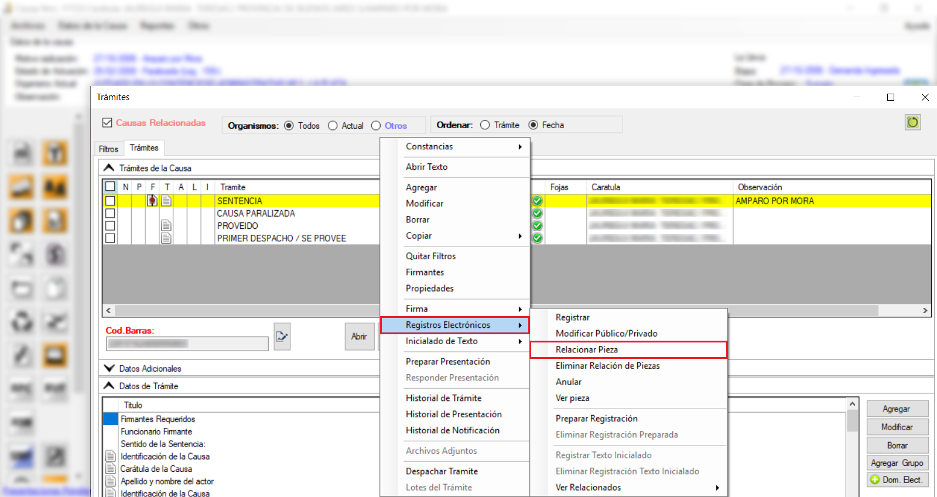937x497 pixels.
Task: Tick the checkbox for CAUSA PARALIZADA row
Action: click(x=110, y=214)
